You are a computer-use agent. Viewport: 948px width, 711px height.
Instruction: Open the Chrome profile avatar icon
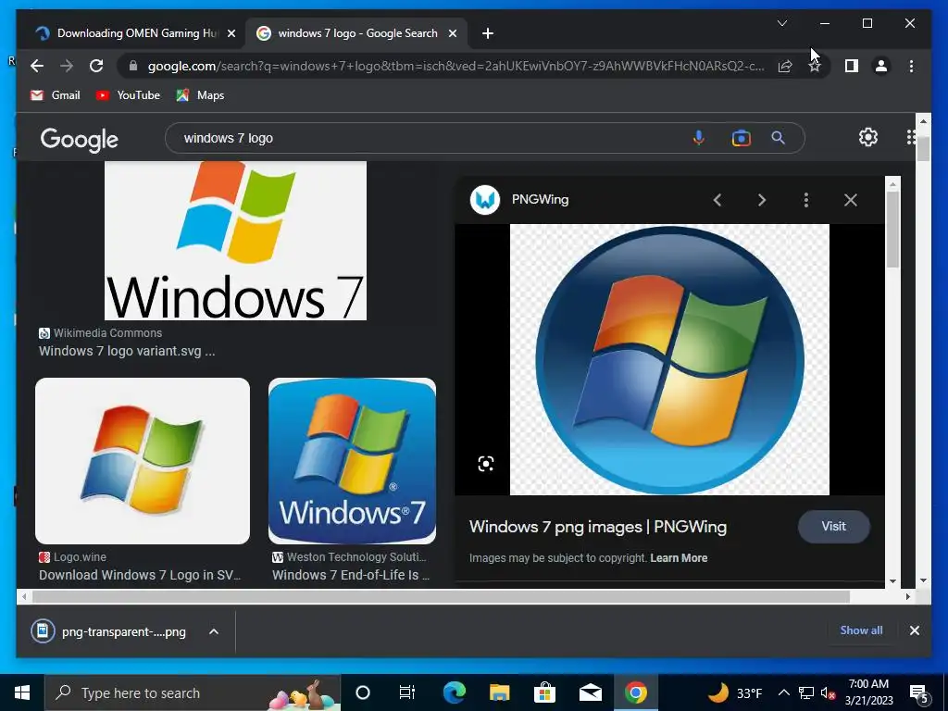click(x=881, y=66)
